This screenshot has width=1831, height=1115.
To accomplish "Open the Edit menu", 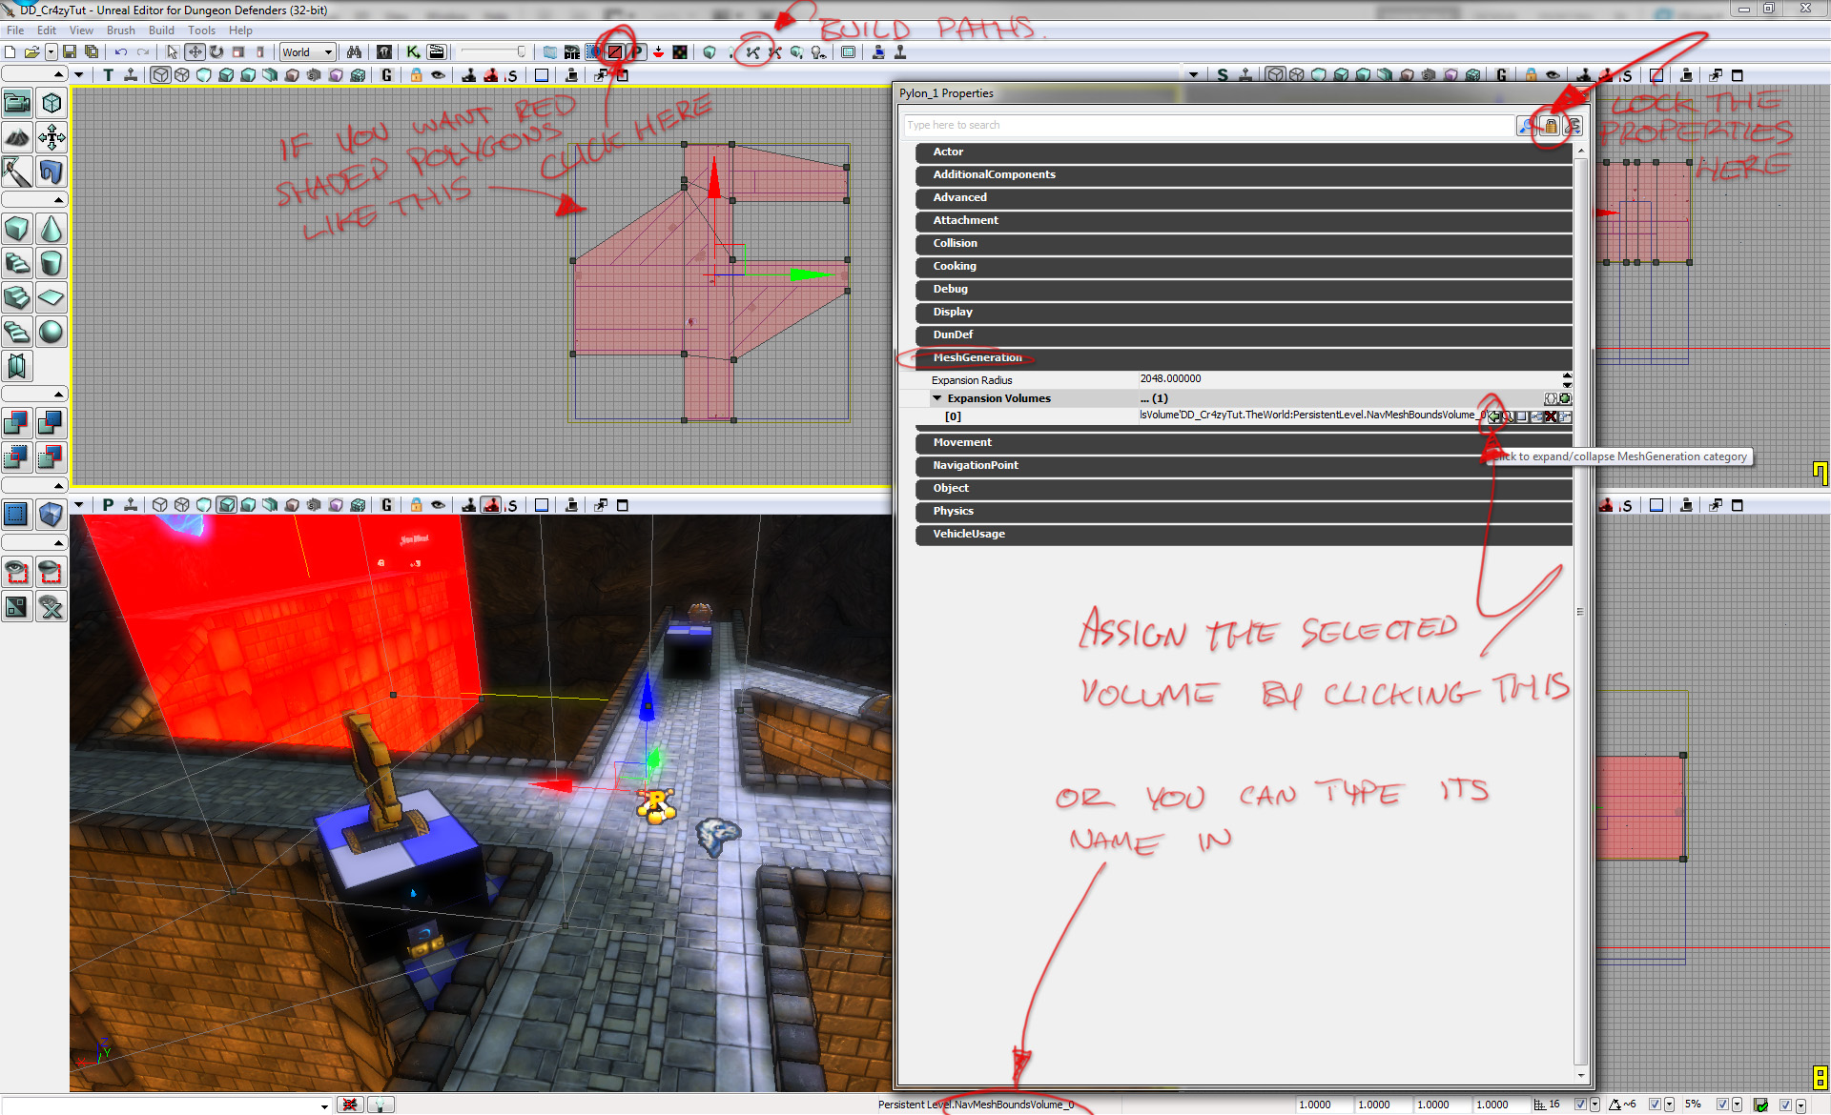I will click(x=47, y=30).
